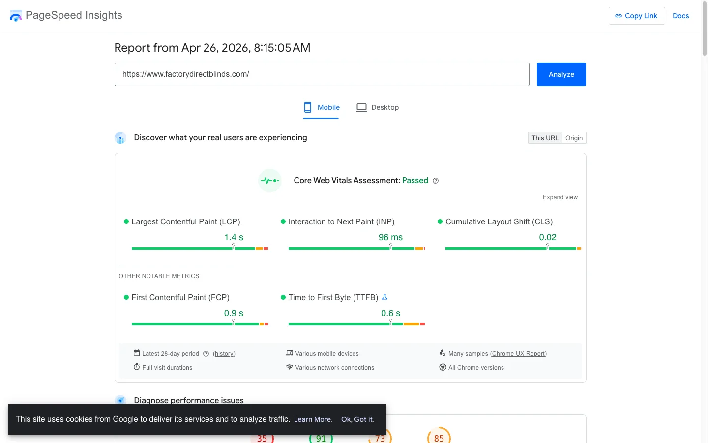Click the wifi icon for network connections
Screen dimensions: 708x443
[x=290, y=367]
